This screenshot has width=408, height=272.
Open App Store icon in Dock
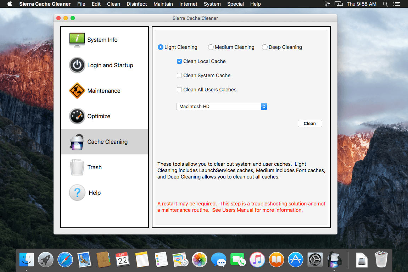296,260
